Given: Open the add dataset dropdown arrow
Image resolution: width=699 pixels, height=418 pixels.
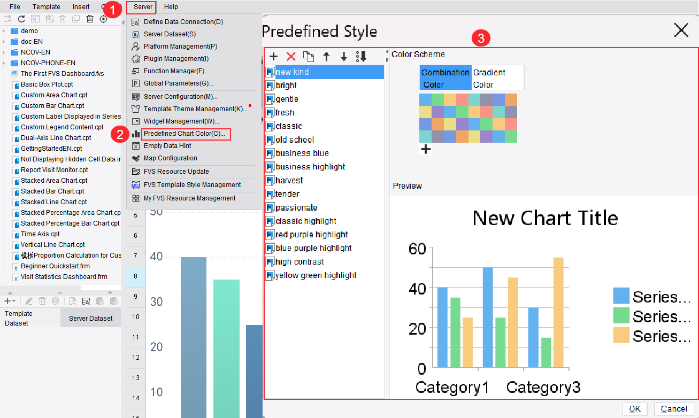Looking at the screenshot, I should (x=14, y=300).
